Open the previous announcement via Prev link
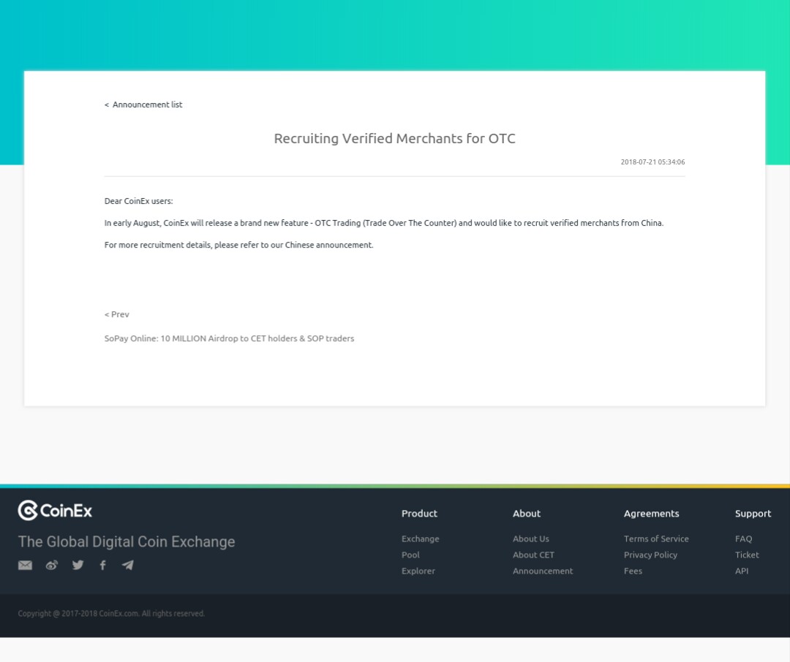This screenshot has width=790, height=662. (116, 314)
